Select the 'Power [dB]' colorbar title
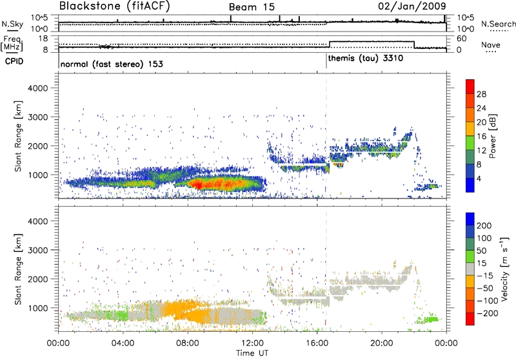The width and height of the screenshot is (516, 357). pyautogui.click(x=492, y=136)
